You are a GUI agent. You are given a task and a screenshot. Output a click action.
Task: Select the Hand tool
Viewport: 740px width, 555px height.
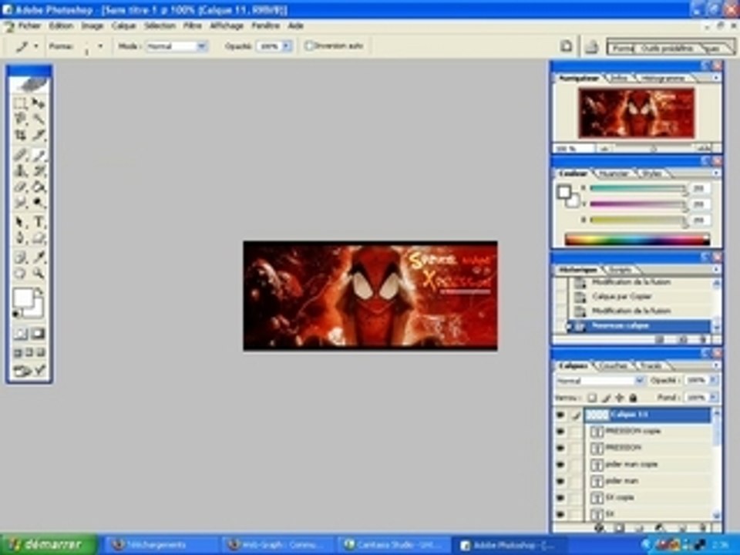(x=20, y=274)
